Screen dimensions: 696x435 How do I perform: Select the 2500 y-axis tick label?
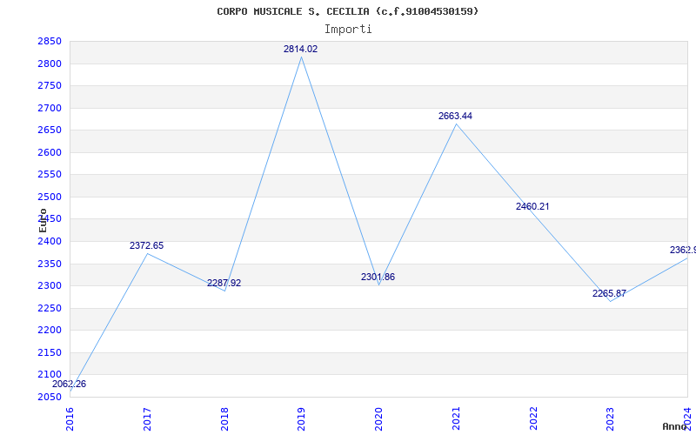click(x=50, y=197)
